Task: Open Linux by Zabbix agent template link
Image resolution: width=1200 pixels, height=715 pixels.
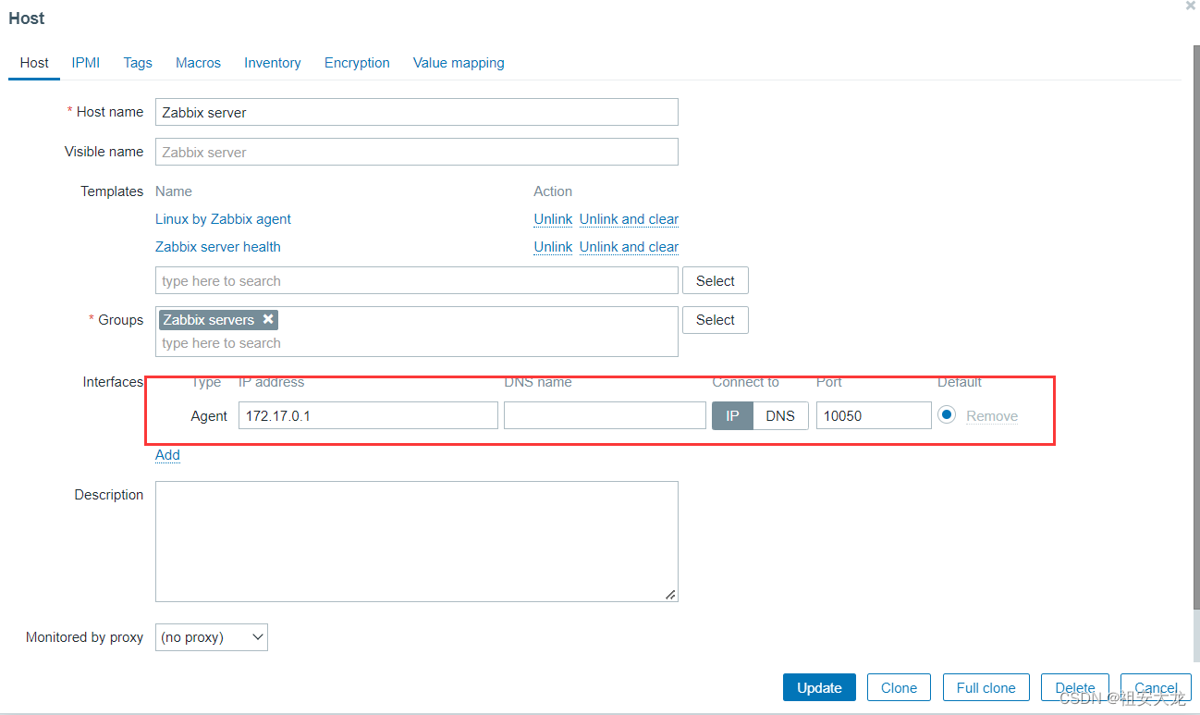Action: [x=223, y=219]
